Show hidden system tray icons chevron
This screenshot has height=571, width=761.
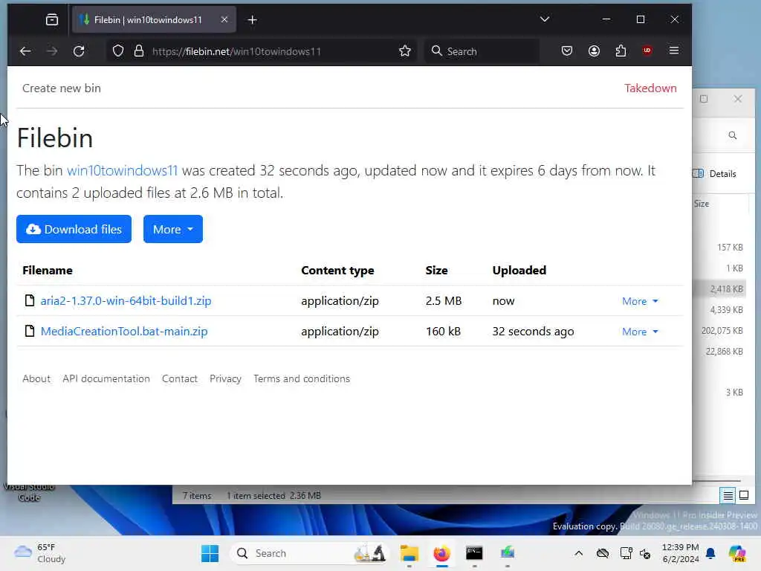578,553
